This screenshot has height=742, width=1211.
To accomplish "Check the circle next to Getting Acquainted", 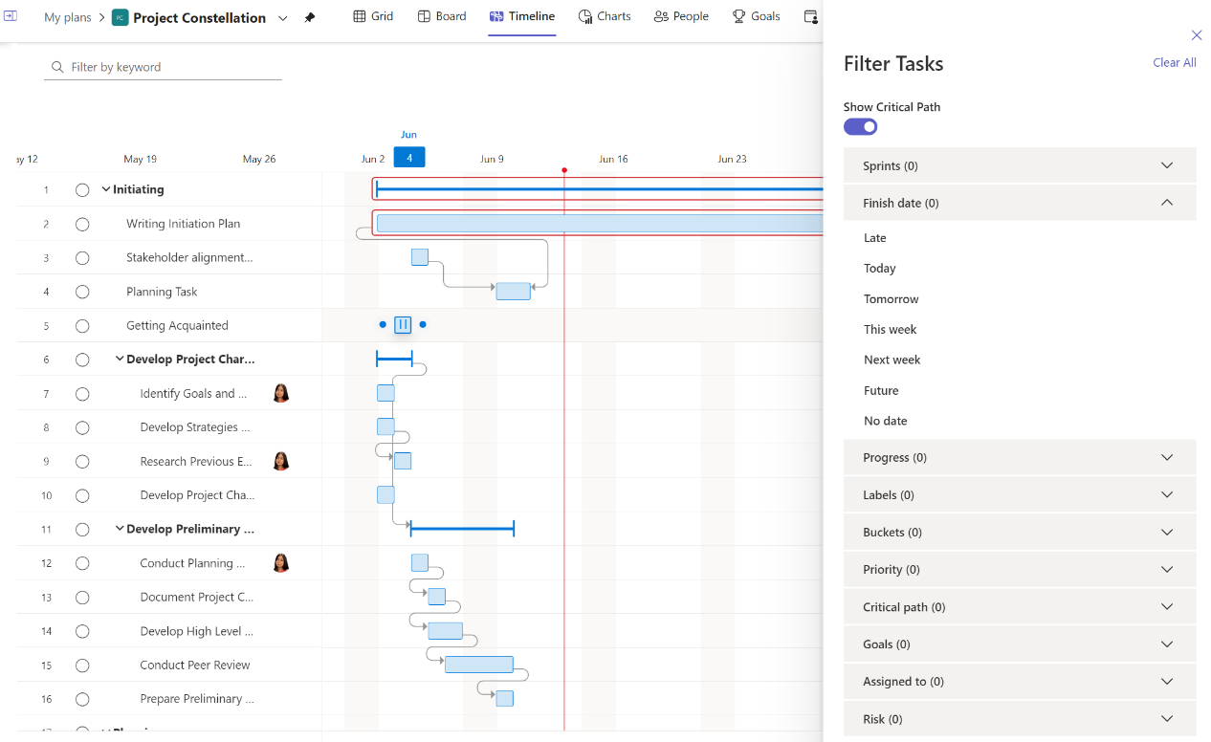I will tap(82, 325).
